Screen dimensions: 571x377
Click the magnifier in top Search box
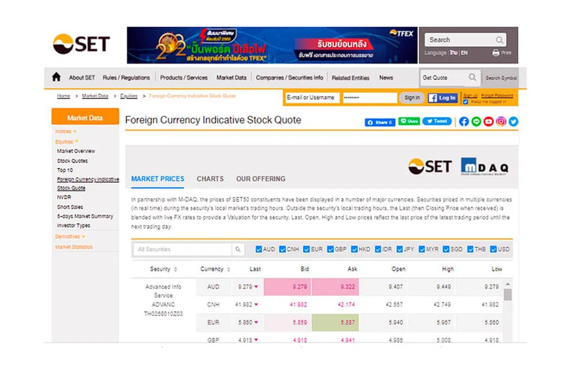pos(499,40)
